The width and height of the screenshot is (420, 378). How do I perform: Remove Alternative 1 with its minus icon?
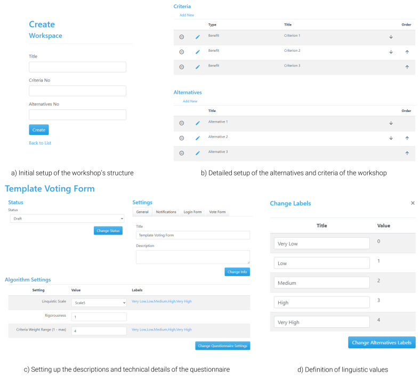[182, 123]
